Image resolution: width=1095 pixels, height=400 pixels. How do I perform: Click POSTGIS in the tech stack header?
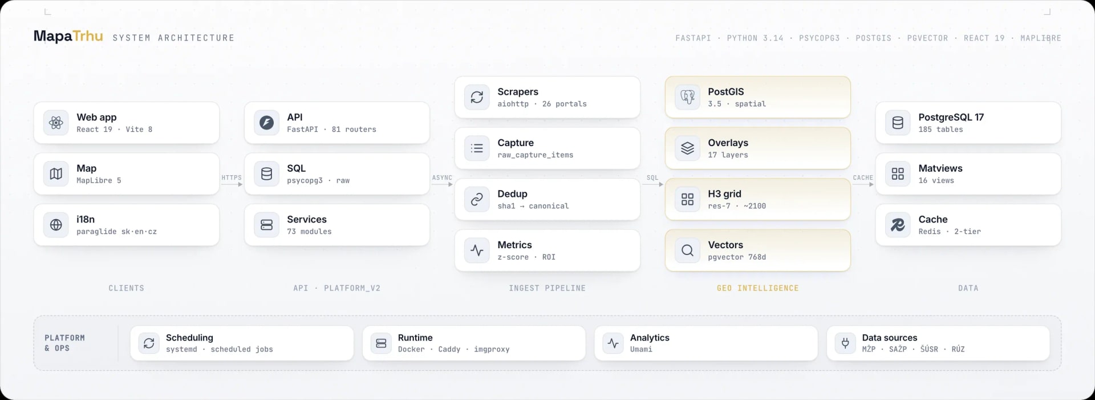pos(873,38)
